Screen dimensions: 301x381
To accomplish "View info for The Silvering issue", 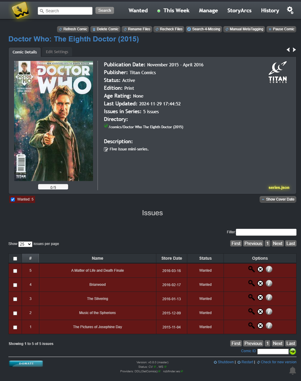I will click(x=269, y=298).
